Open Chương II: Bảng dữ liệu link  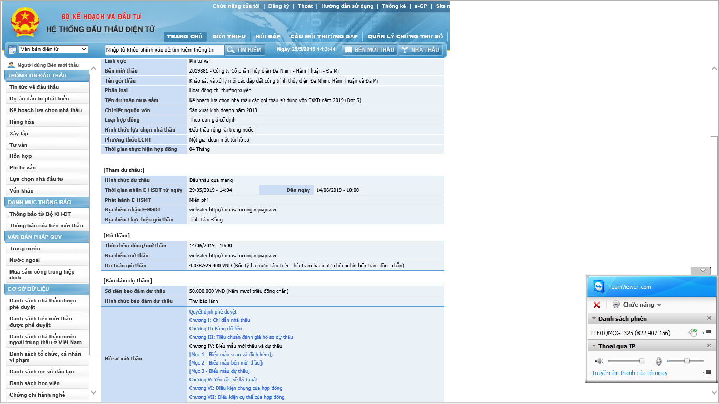216,328
